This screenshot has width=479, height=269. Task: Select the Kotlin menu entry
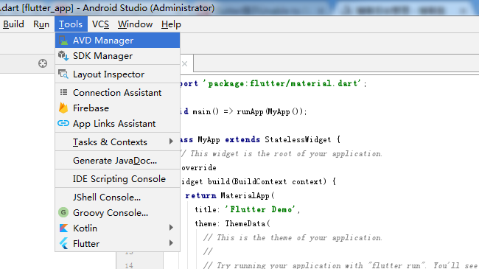click(118, 228)
